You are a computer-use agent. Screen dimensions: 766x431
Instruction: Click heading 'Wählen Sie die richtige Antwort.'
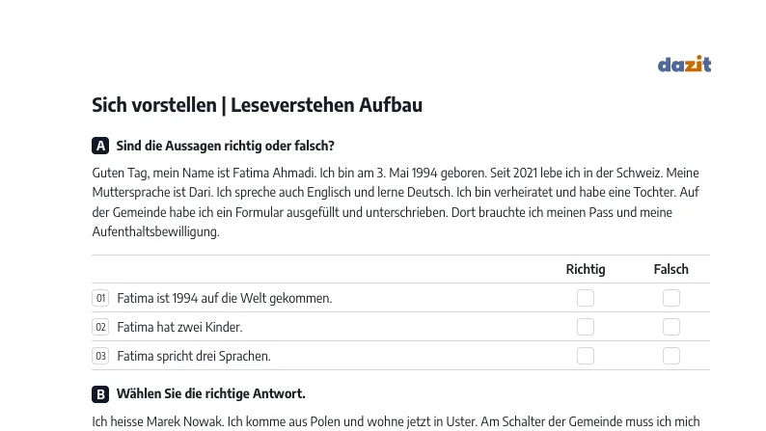click(210, 394)
